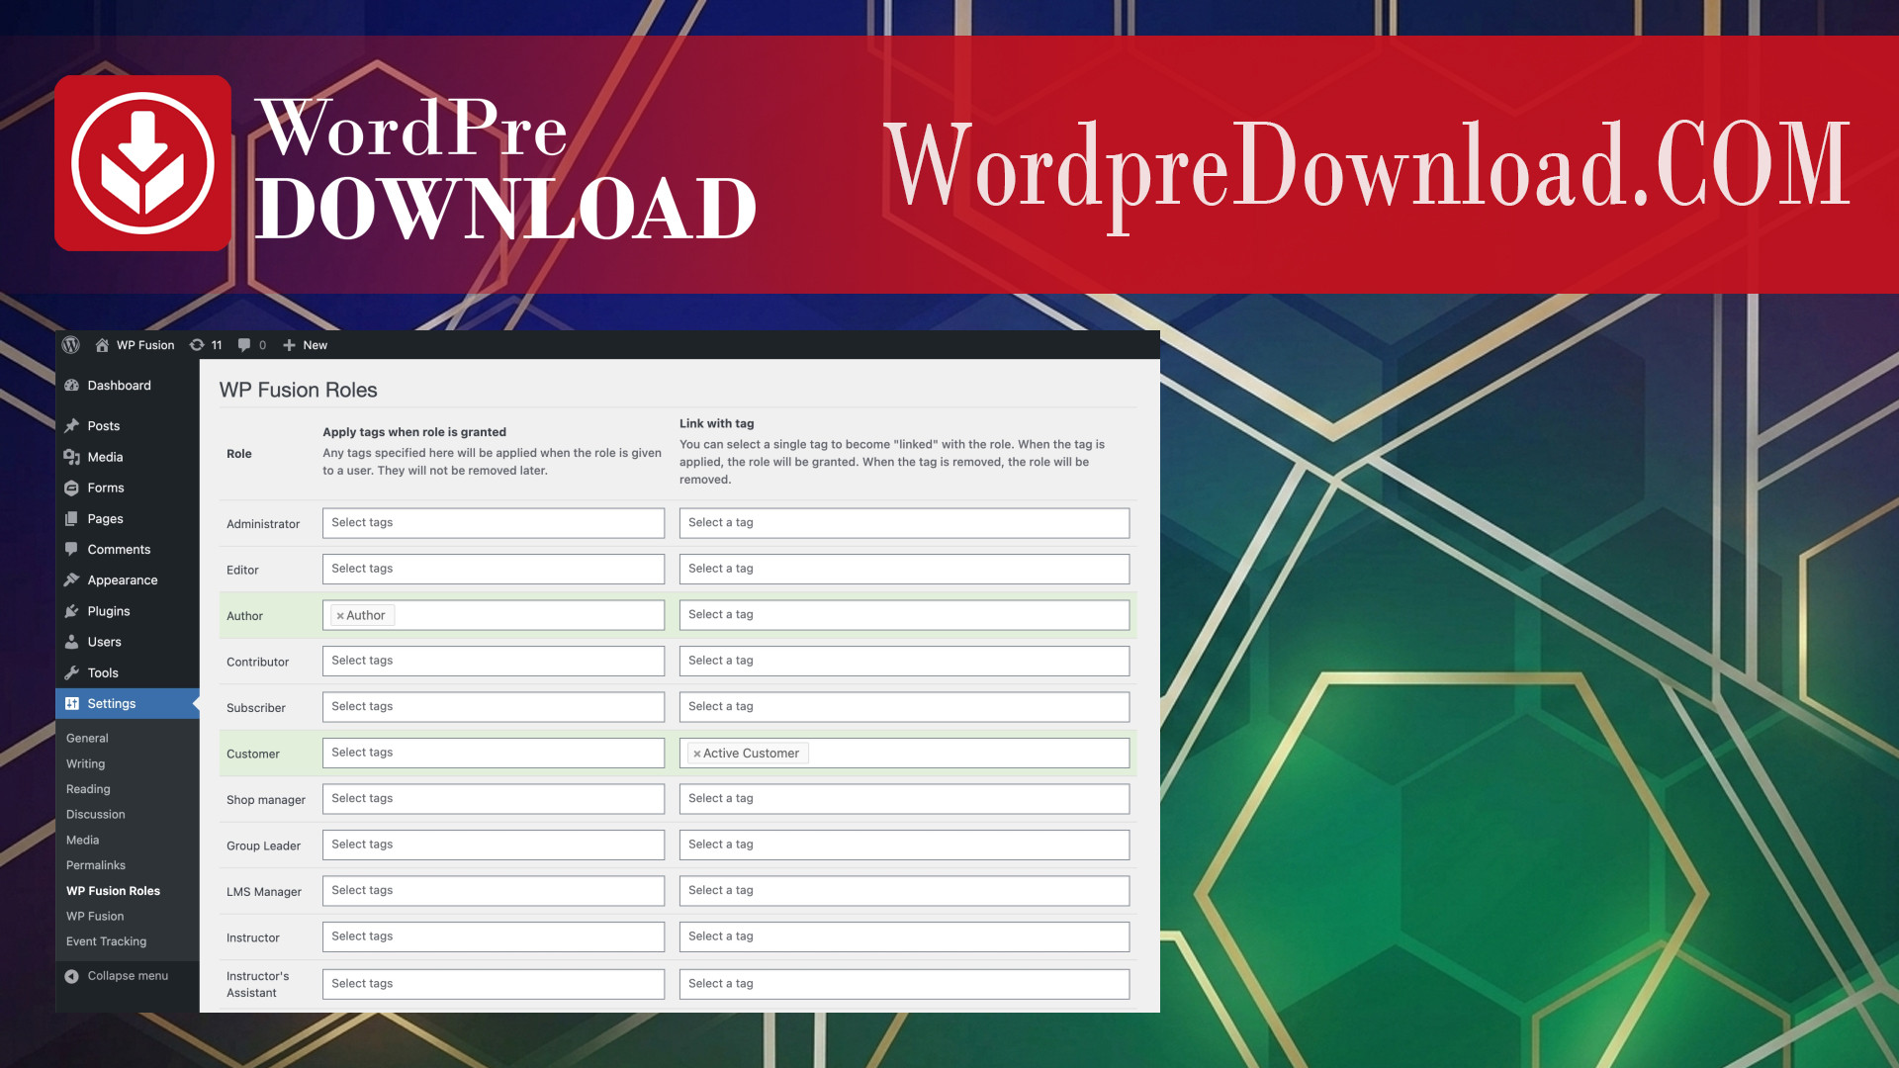Viewport: 1899px width, 1068px height.
Task: Open the Reading settings submenu
Action: [x=88, y=789]
